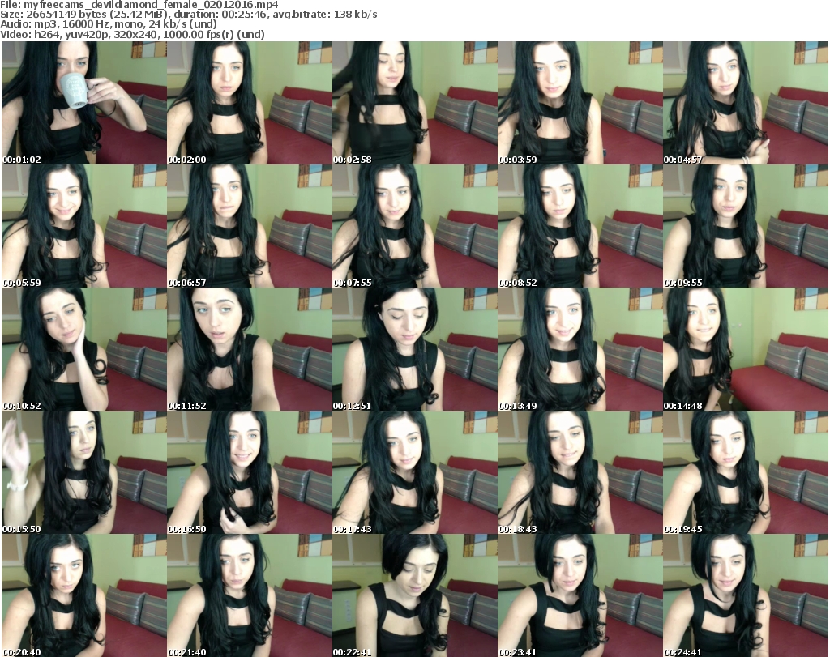Click the thumbnail at 00:23:41
This screenshot has width=830, height=657.
[x=580, y=595]
